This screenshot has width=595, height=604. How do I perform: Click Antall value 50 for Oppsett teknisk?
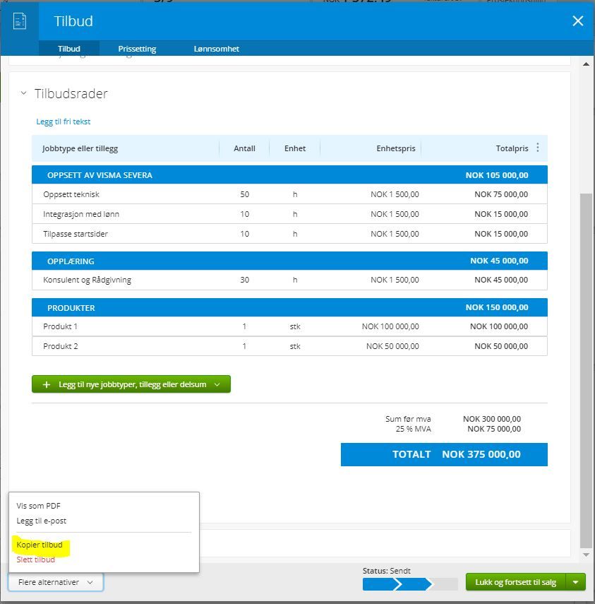tap(245, 194)
